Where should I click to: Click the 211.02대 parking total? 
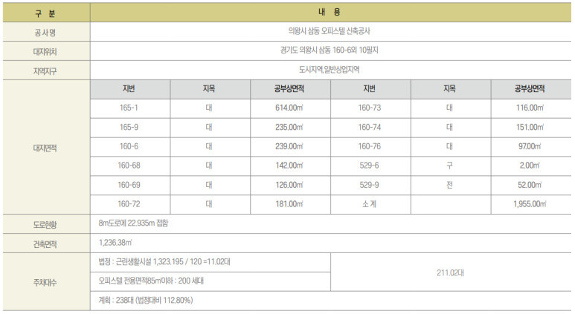coord(450,272)
